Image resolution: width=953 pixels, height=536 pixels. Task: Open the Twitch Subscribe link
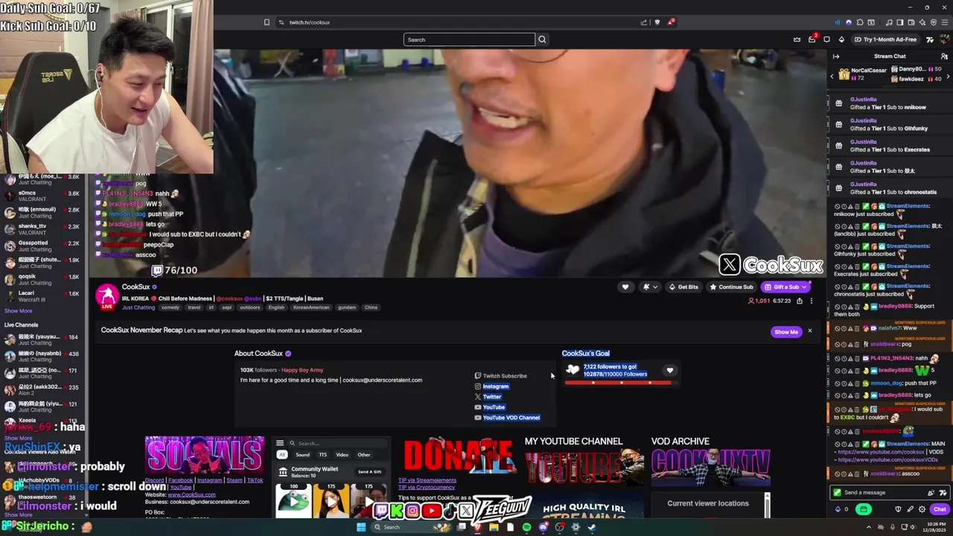point(500,376)
